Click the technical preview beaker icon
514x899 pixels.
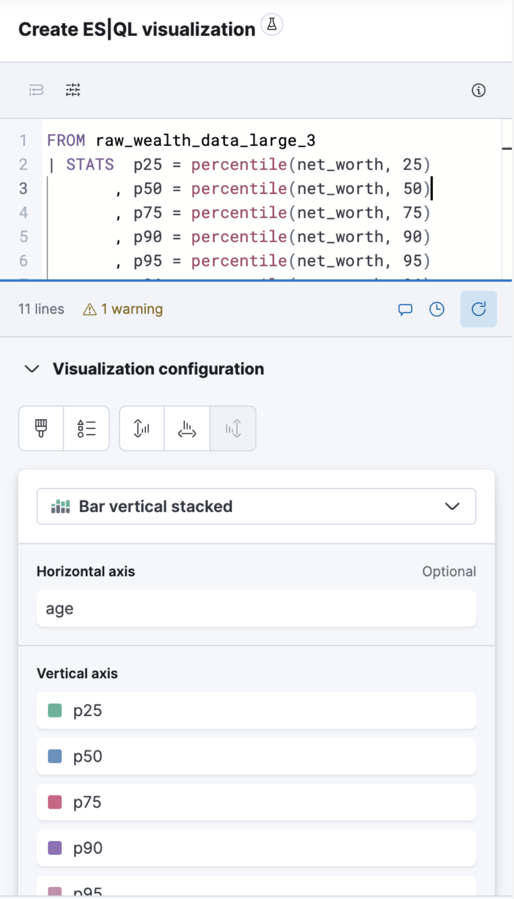point(271,25)
